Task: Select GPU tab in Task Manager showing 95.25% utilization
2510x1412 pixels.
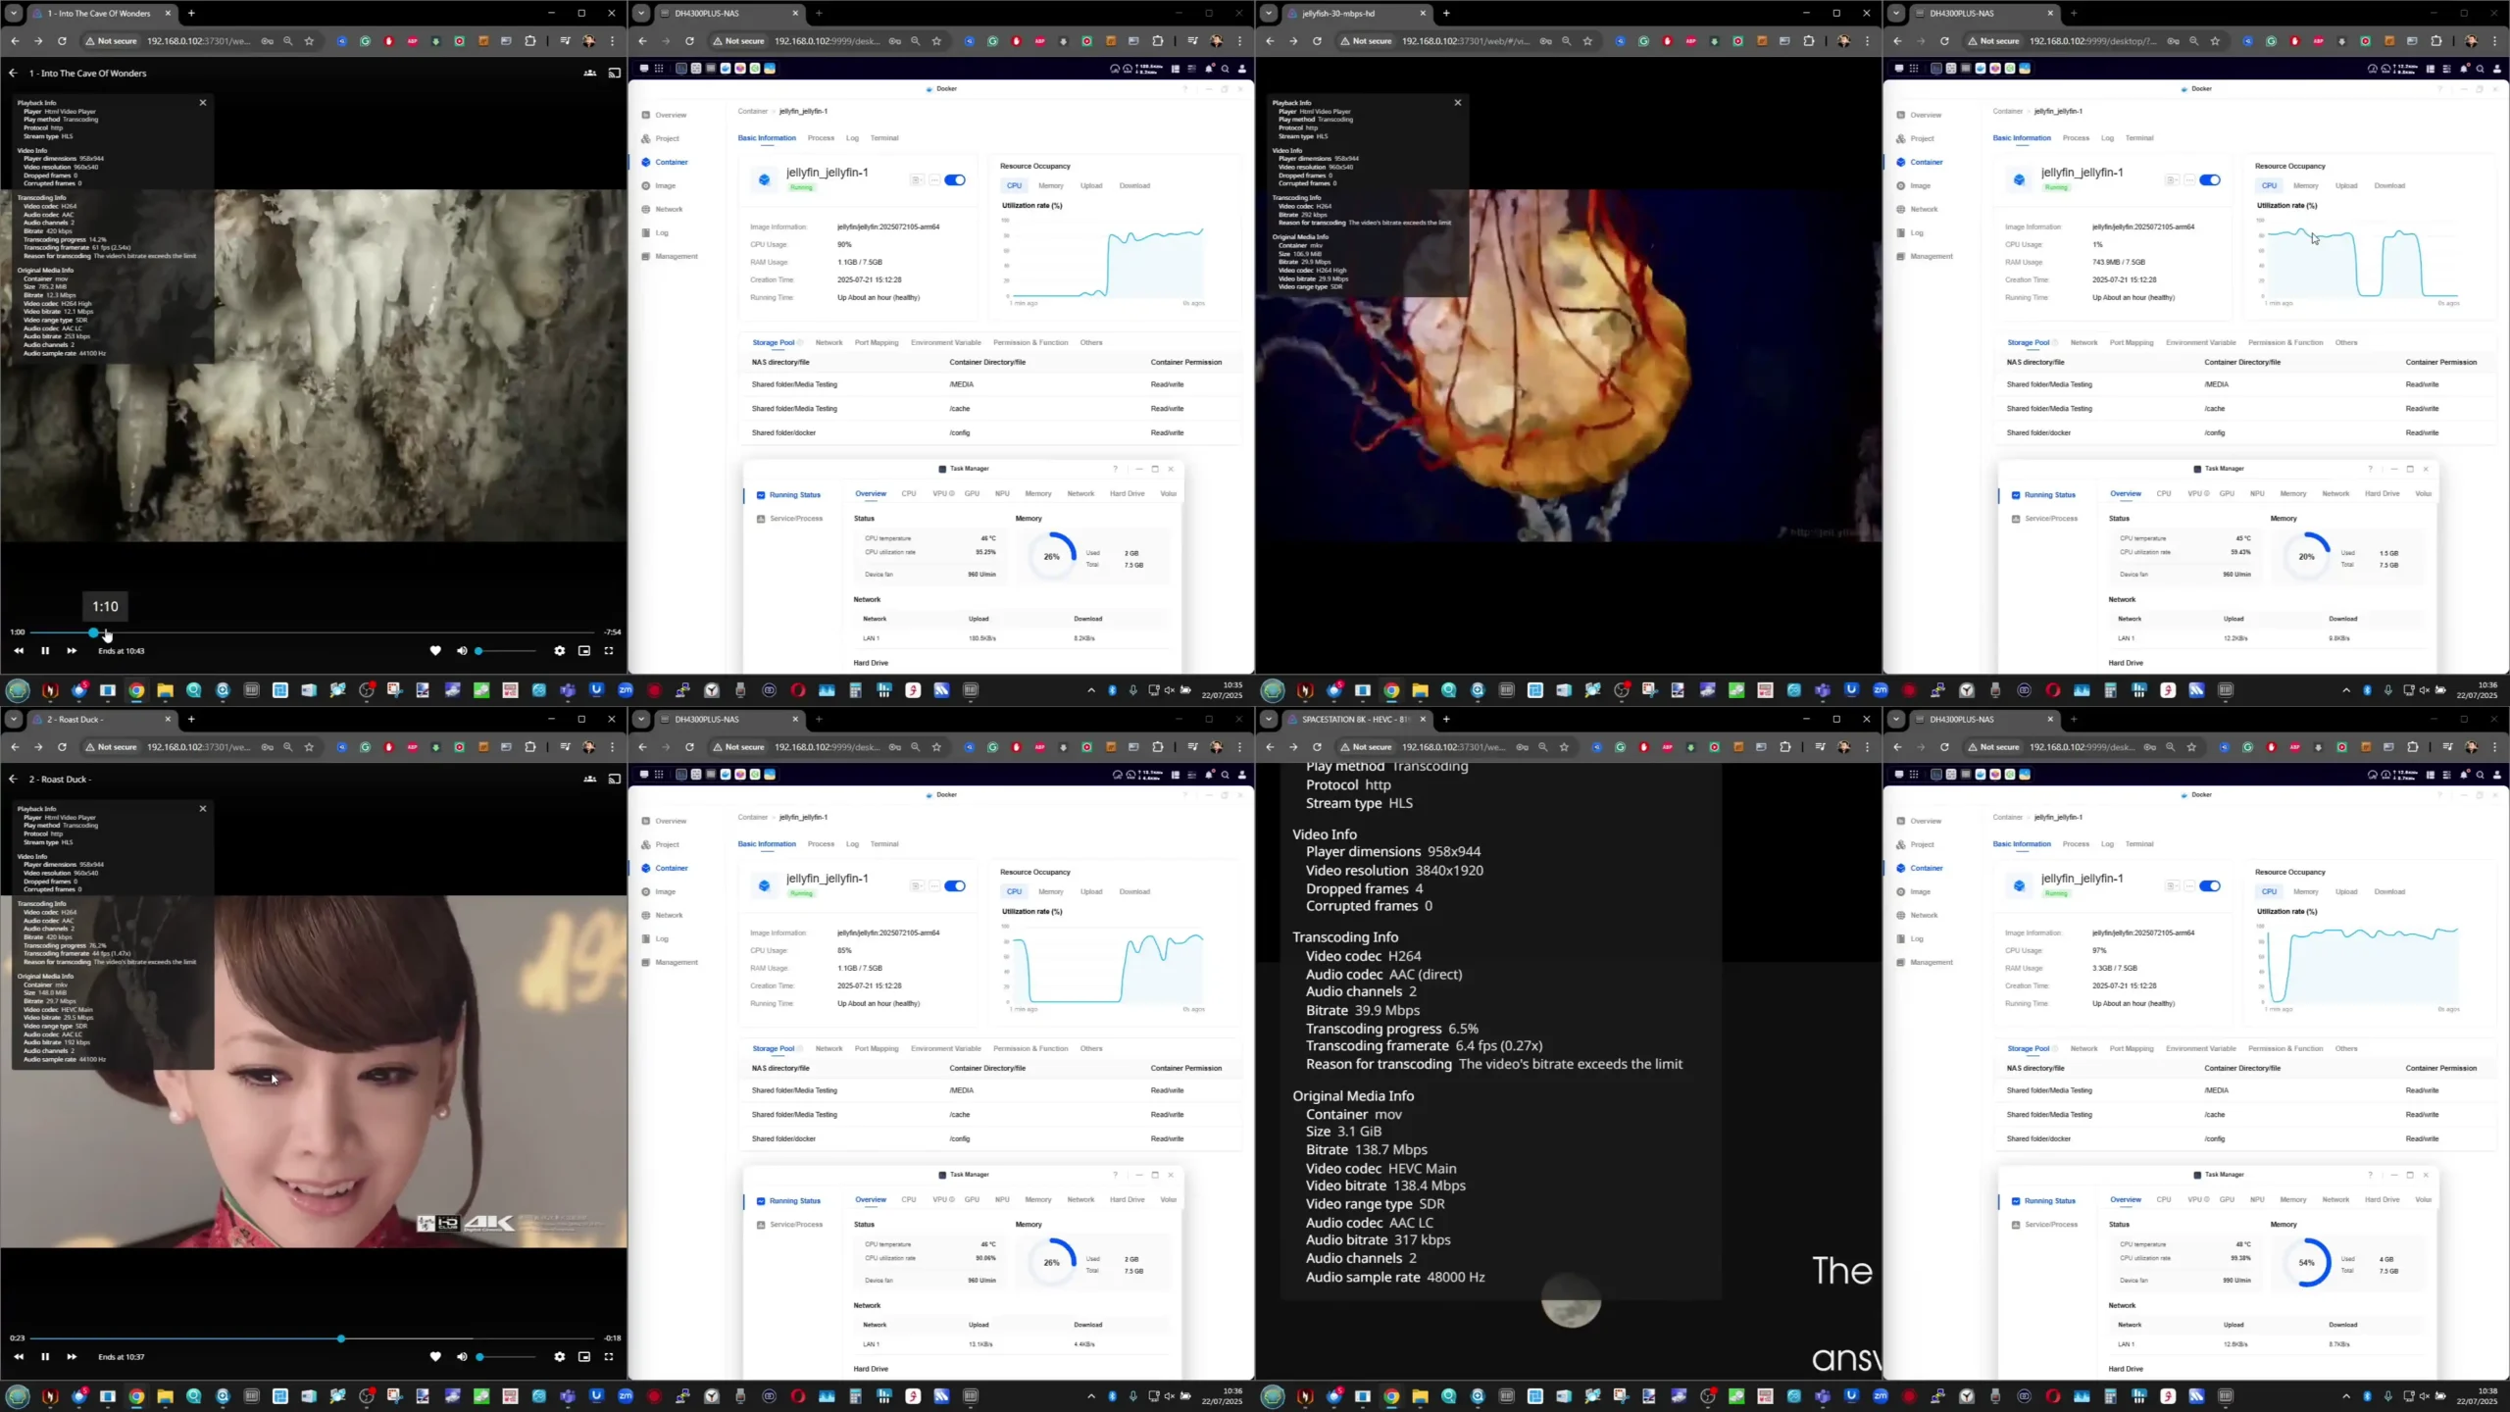Action: (x=972, y=494)
